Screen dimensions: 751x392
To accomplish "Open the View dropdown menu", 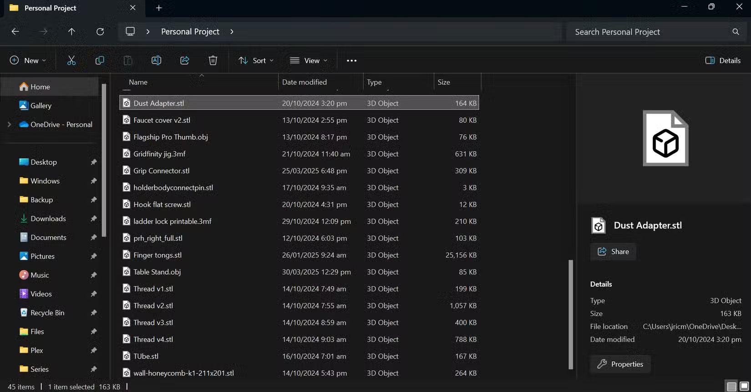I will (309, 60).
